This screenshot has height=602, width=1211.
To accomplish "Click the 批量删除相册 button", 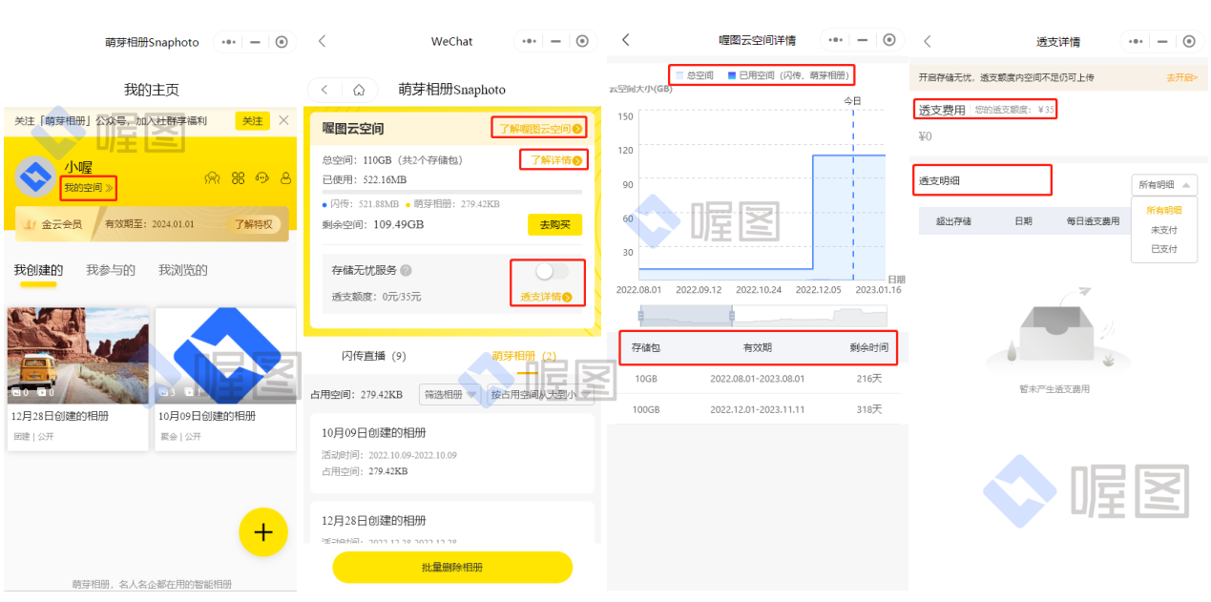I will [x=452, y=567].
